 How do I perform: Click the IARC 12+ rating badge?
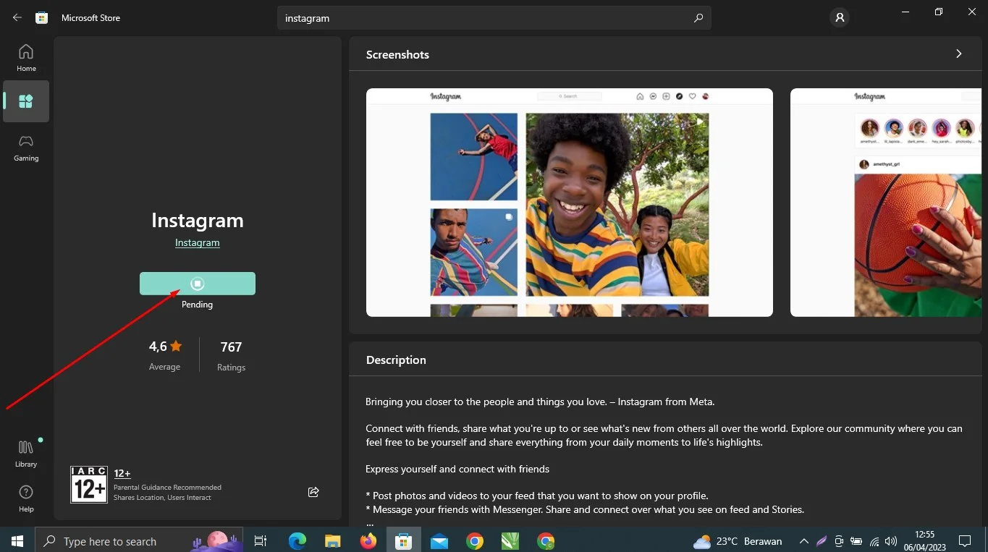89,484
